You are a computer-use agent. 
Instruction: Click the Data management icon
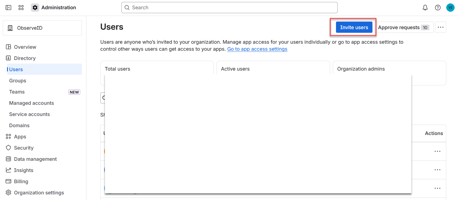(8, 159)
